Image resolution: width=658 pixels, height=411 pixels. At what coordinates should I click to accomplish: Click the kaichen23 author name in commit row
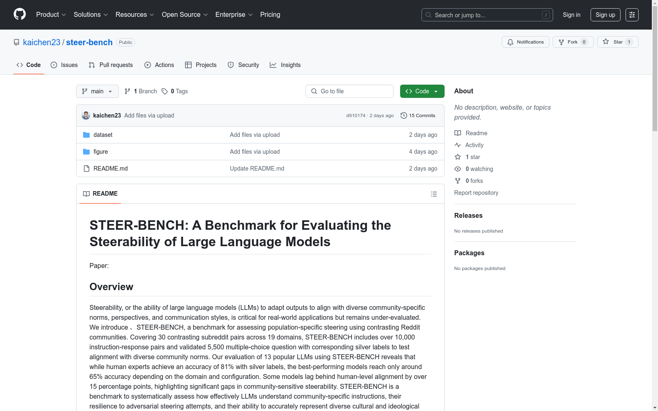[107, 115]
